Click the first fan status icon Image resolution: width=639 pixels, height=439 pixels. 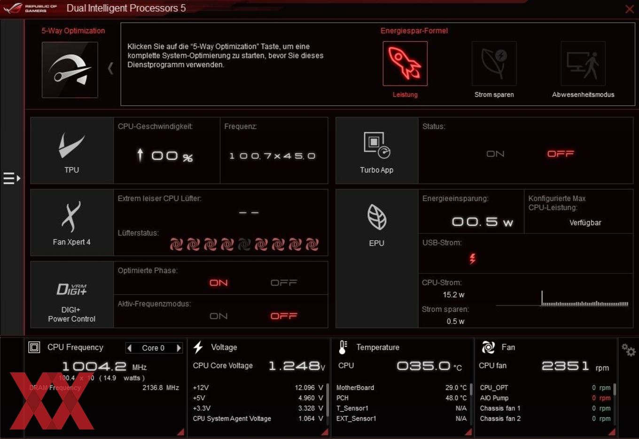(x=176, y=244)
